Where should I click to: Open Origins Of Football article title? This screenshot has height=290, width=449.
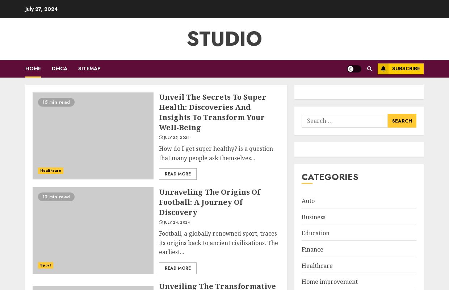point(210,202)
